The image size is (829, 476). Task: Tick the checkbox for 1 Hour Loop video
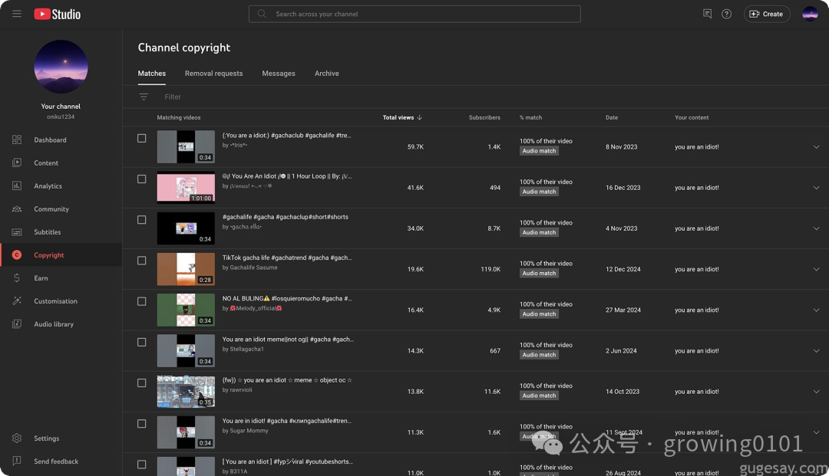(x=141, y=179)
